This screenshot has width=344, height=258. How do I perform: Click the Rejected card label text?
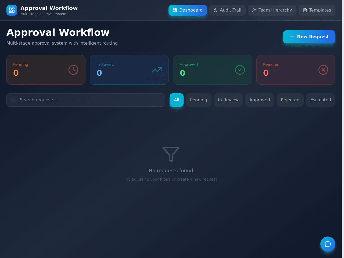[x=271, y=64]
